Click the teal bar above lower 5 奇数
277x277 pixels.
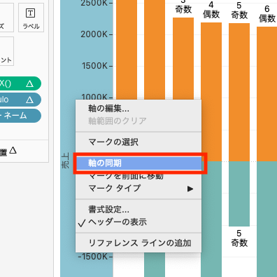(239, 194)
